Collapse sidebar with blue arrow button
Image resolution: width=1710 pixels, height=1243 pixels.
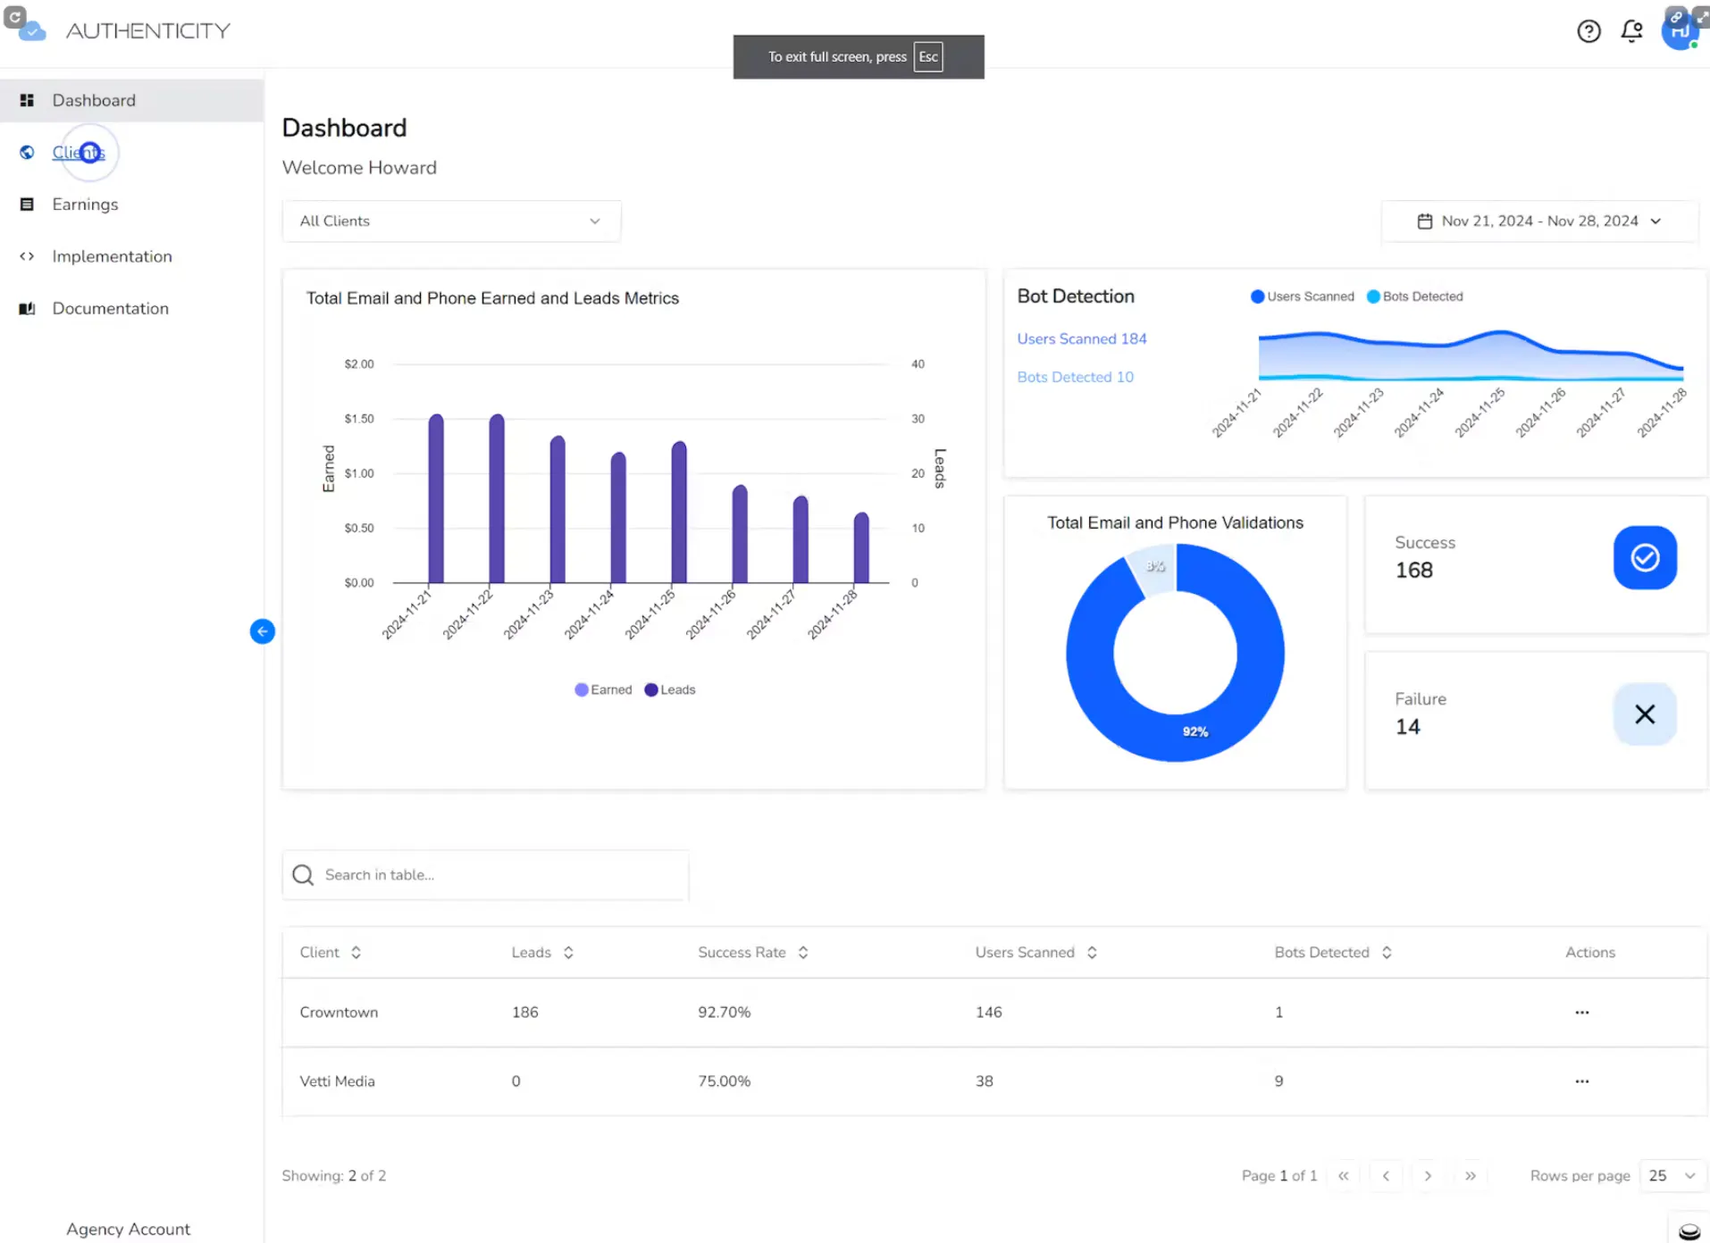[x=262, y=631]
